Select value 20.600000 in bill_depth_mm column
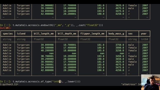Viewport: 160px width, 90px height. 70,59
